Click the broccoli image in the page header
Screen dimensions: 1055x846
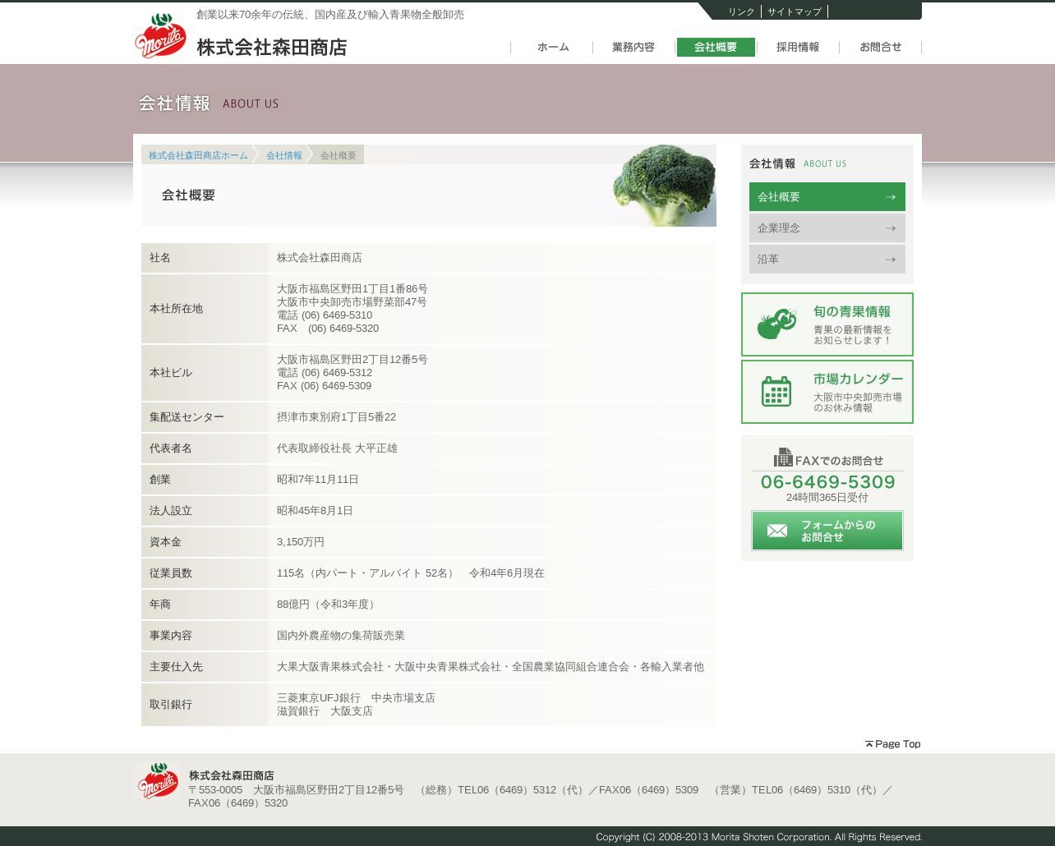664,186
